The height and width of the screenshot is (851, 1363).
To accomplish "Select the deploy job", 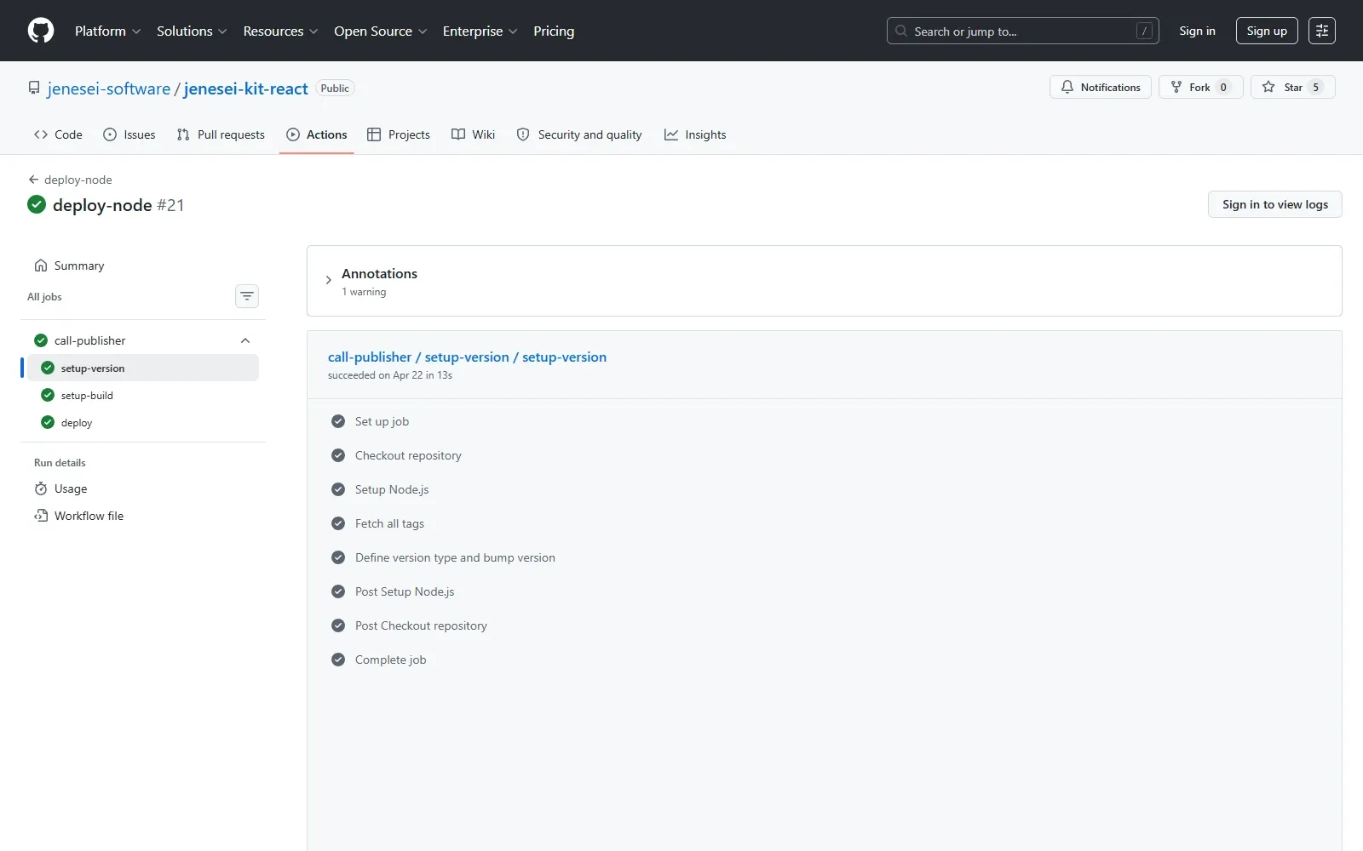I will click(x=143, y=422).
